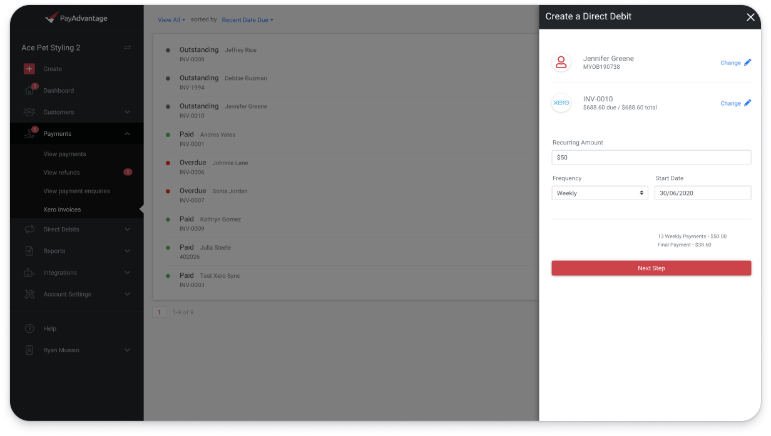
Task: Click the Ryan Mussio profile icon
Action: (29, 350)
